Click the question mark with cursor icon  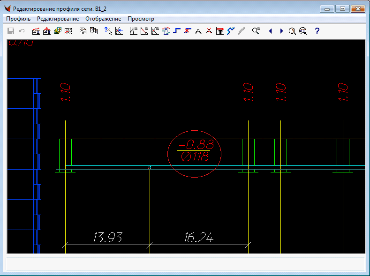108,31
